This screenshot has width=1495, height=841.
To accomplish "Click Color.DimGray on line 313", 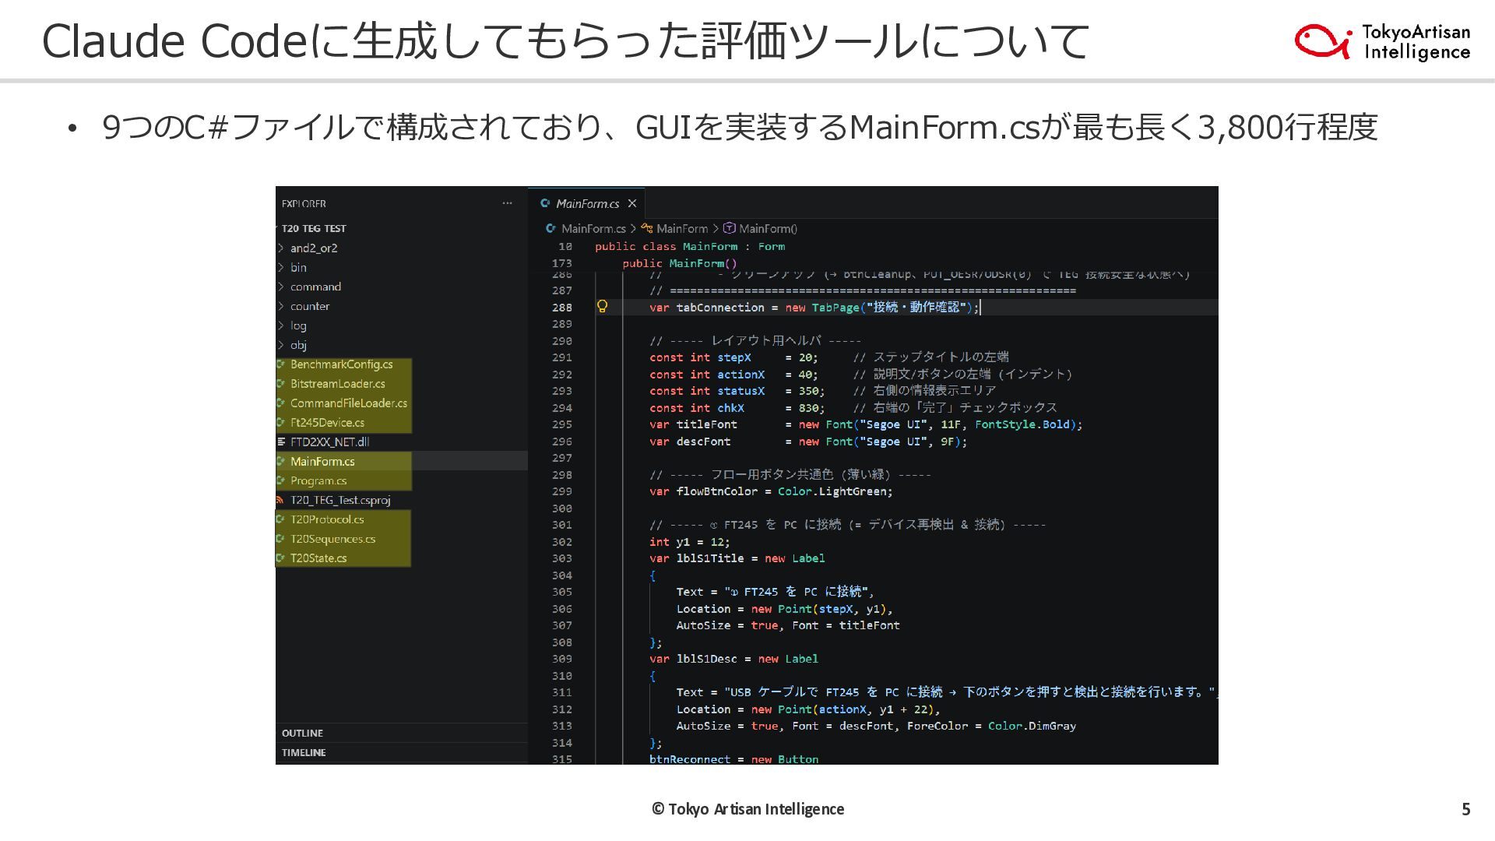I will [1032, 726].
